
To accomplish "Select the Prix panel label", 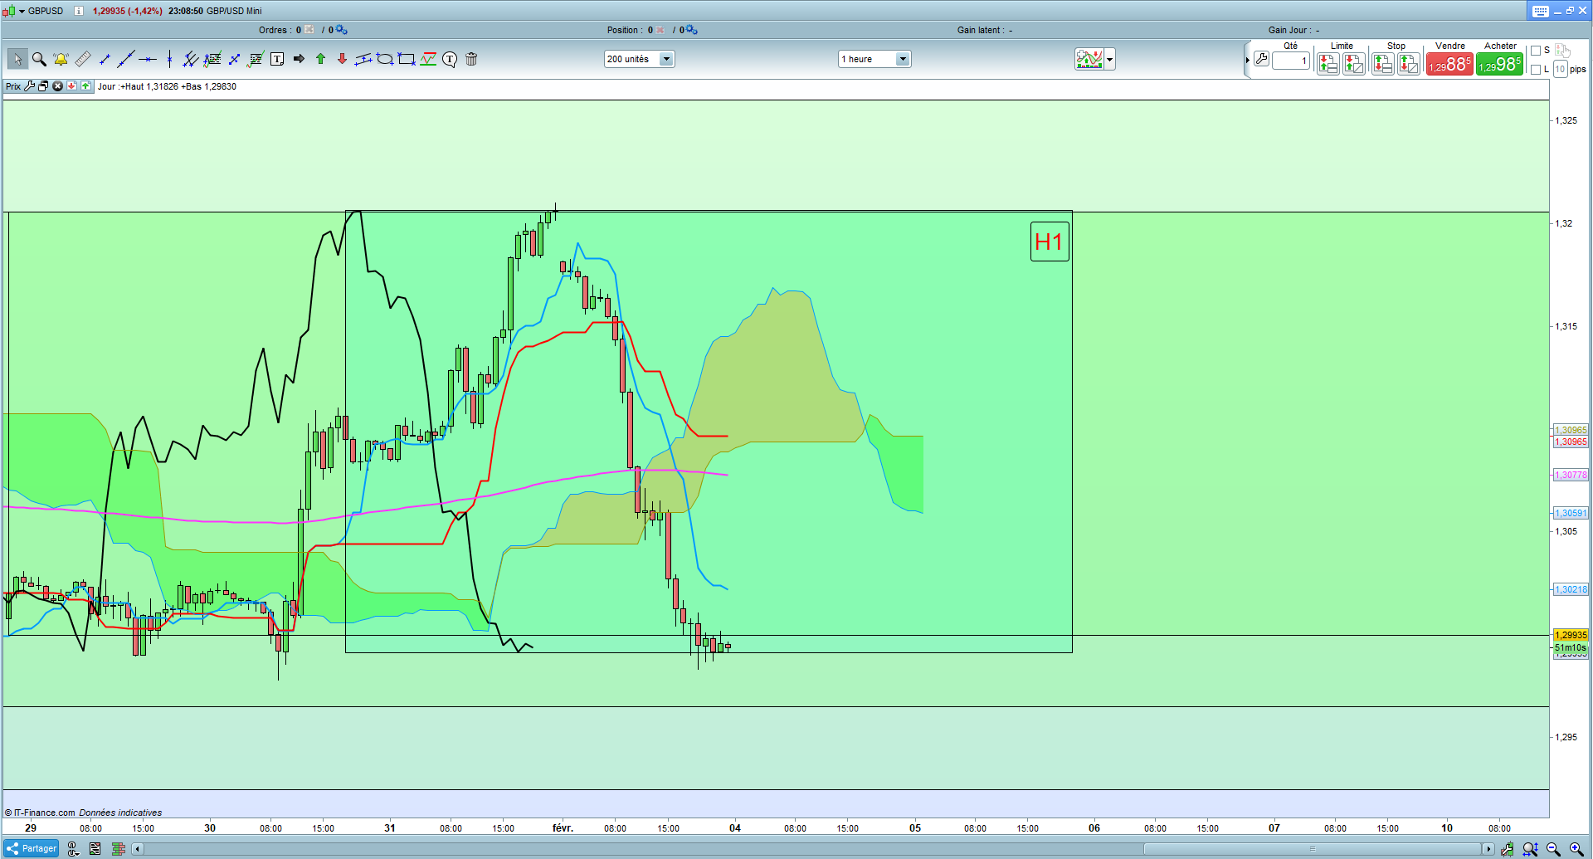I will click(13, 86).
